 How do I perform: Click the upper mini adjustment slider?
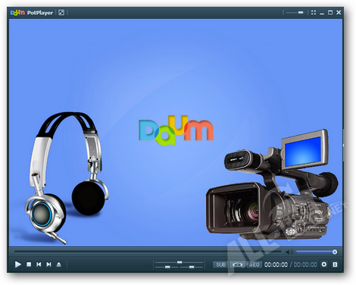click(x=180, y=262)
